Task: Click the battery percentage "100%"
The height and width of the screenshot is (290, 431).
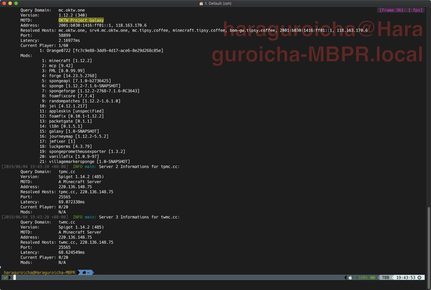Action: click(x=363, y=278)
